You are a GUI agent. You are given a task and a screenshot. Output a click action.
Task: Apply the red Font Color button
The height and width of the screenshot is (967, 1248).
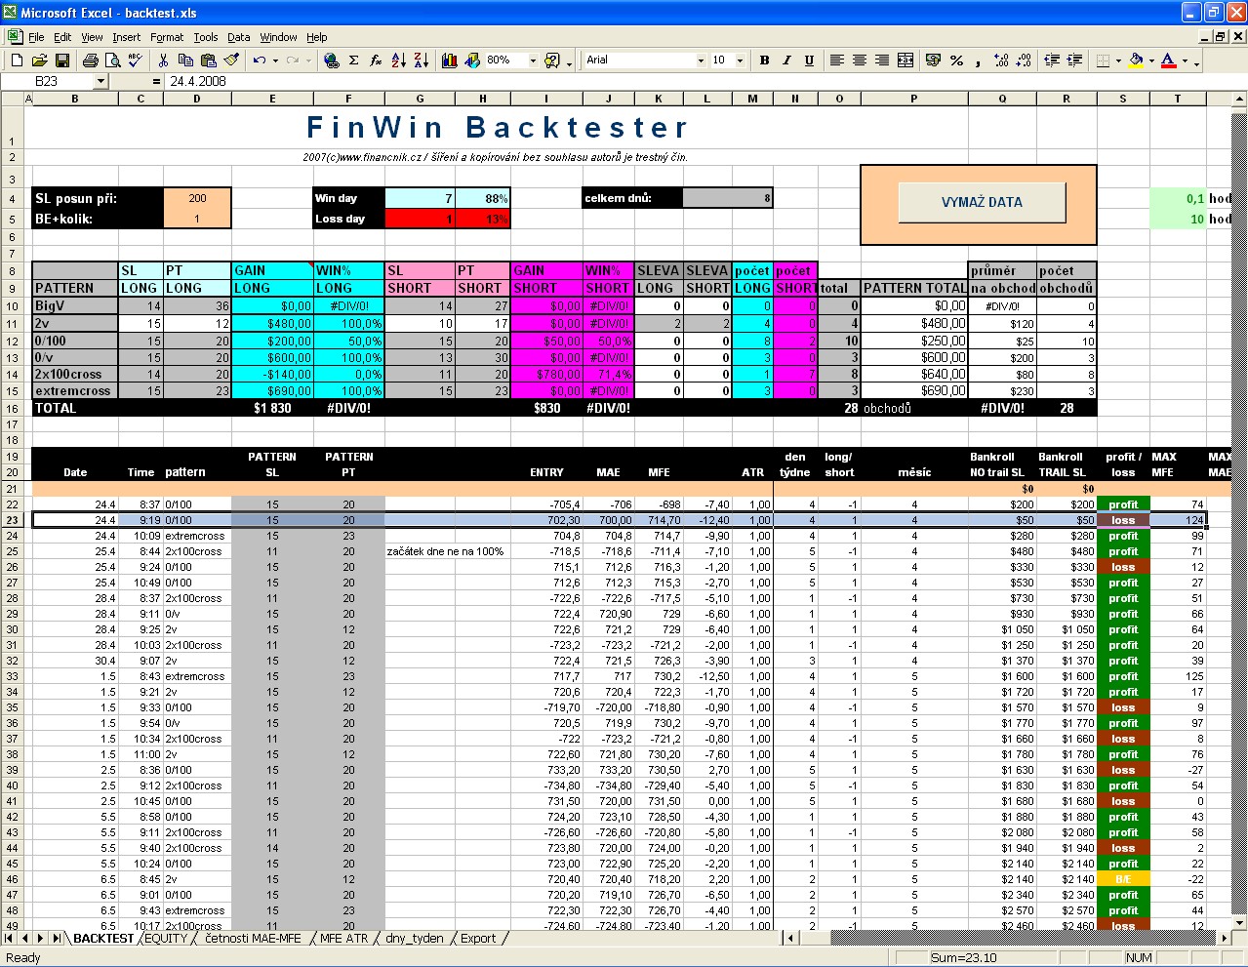pos(1169,60)
